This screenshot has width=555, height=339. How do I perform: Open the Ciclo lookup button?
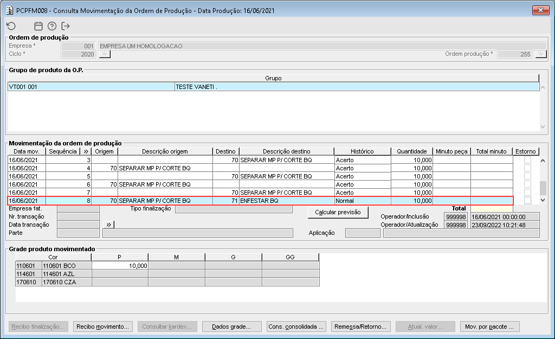point(105,54)
